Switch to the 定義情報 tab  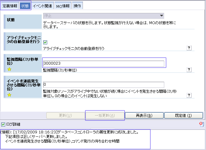tap(10, 6)
